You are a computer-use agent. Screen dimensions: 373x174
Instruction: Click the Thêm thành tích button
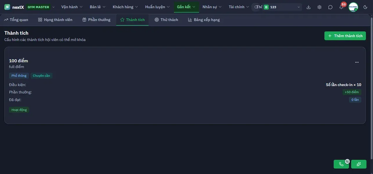[x=345, y=36]
